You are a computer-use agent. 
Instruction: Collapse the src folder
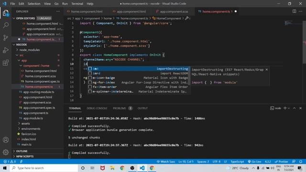(17, 55)
